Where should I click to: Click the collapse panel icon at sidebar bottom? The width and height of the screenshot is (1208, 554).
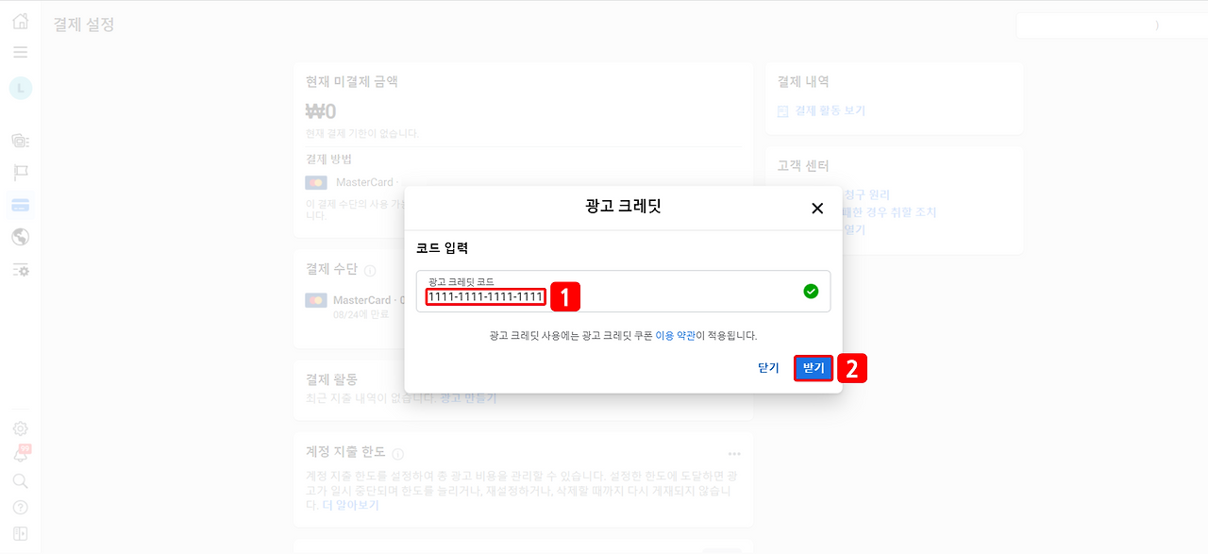19,533
